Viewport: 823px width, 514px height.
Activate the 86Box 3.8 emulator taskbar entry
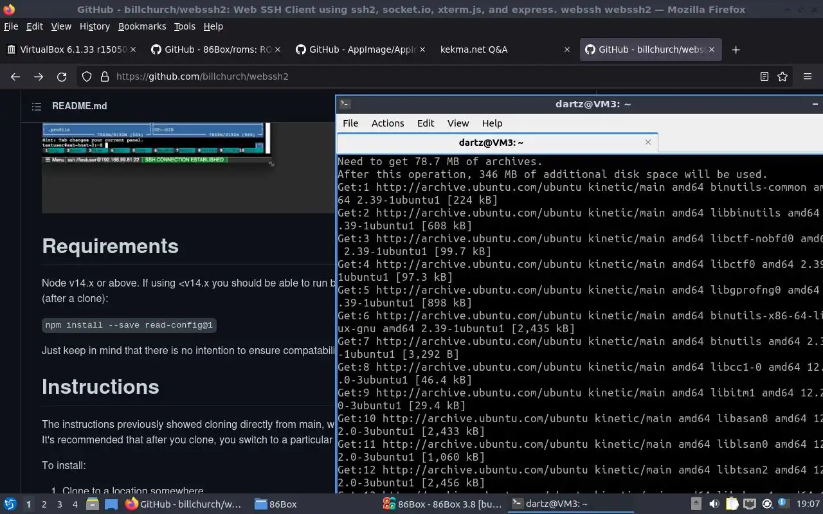(443, 504)
